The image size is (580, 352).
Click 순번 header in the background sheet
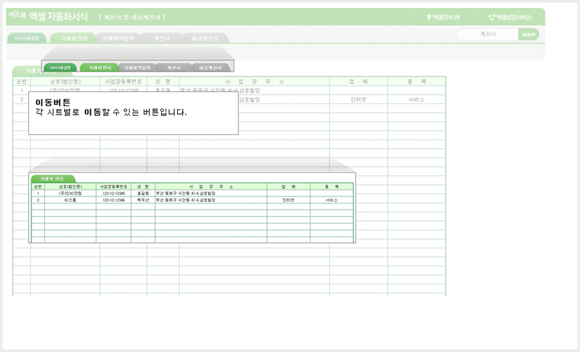click(x=21, y=81)
